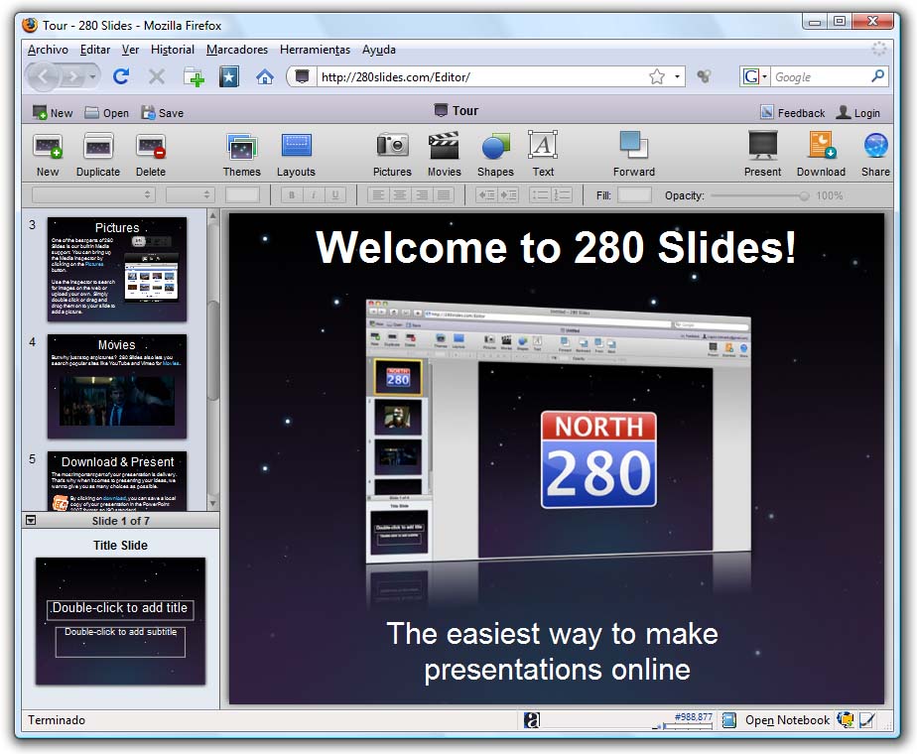This screenshot has height=754, width=917.
Task: Open the Historial menu
Action: pyautogui.click(x=173, y=50)
